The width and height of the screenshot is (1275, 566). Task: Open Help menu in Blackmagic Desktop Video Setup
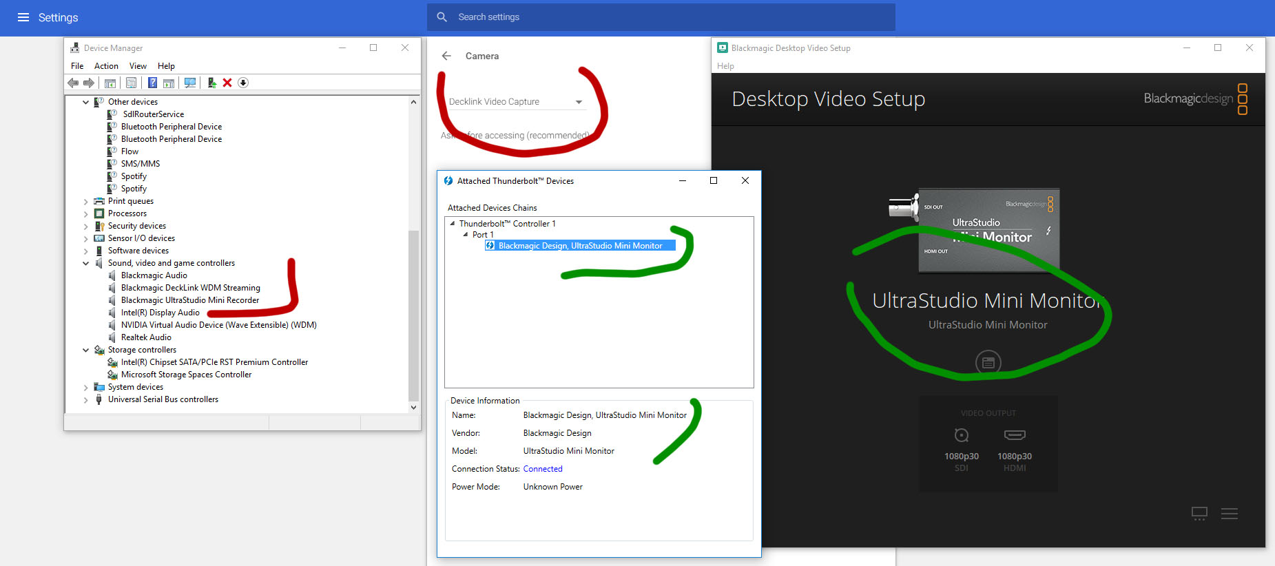point(725,66)
